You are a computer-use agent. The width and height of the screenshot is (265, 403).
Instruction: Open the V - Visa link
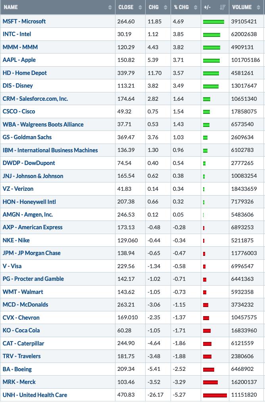point(12,266)
